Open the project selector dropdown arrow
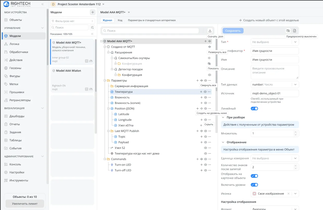The height and width of the screenshot is (210, 323). click(x=103, y=4)
